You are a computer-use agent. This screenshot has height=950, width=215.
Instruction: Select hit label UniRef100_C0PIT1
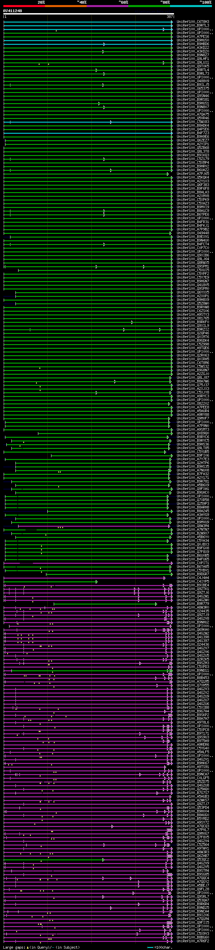(193, 563)
